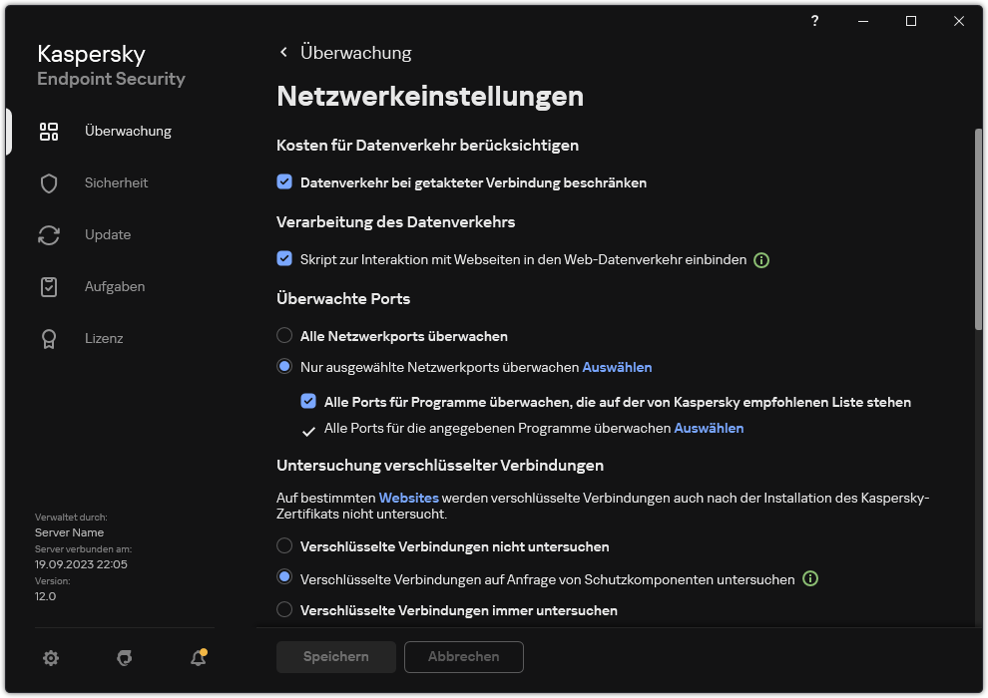The height and width of the screenshot is (698, 988).
Task: Open the Überwachung section icon
Action: pos(48,131)
